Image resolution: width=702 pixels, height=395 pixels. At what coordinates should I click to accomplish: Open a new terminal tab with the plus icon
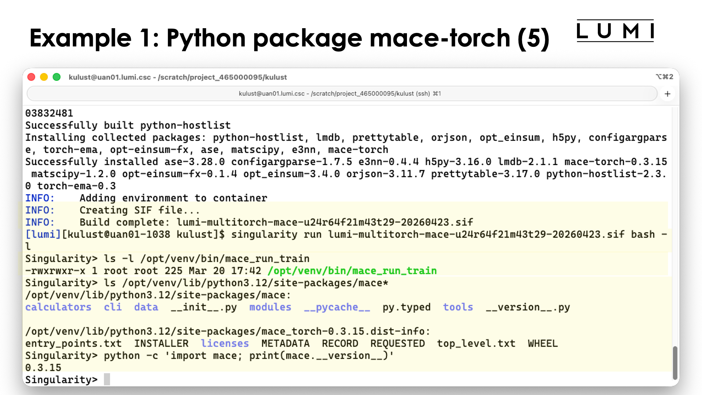[667, 94]
